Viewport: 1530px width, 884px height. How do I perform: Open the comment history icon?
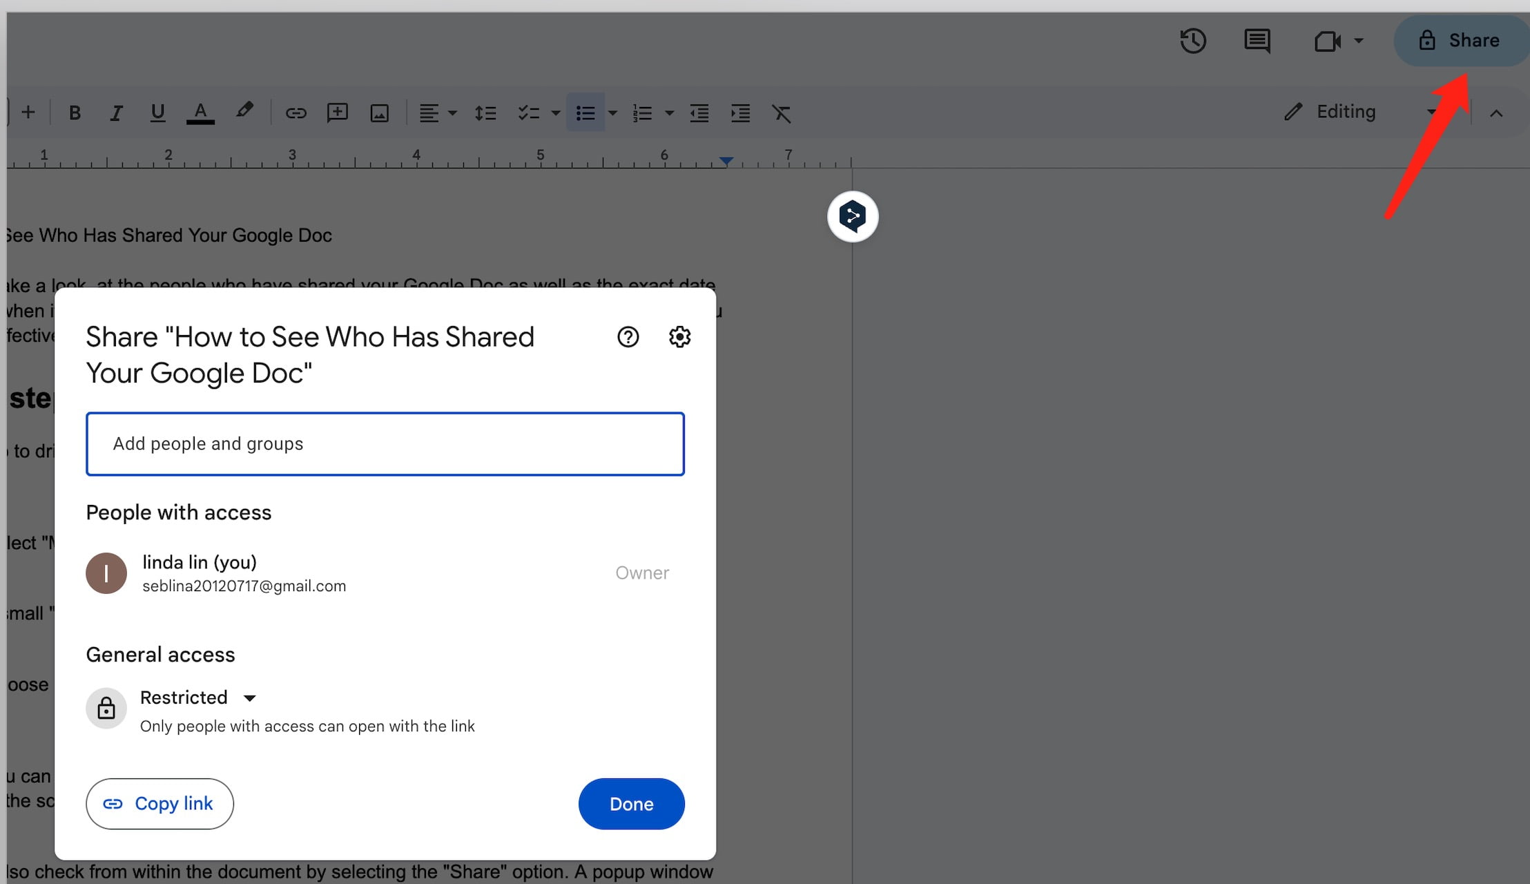pyautogui.click(x=1257, y=41)
